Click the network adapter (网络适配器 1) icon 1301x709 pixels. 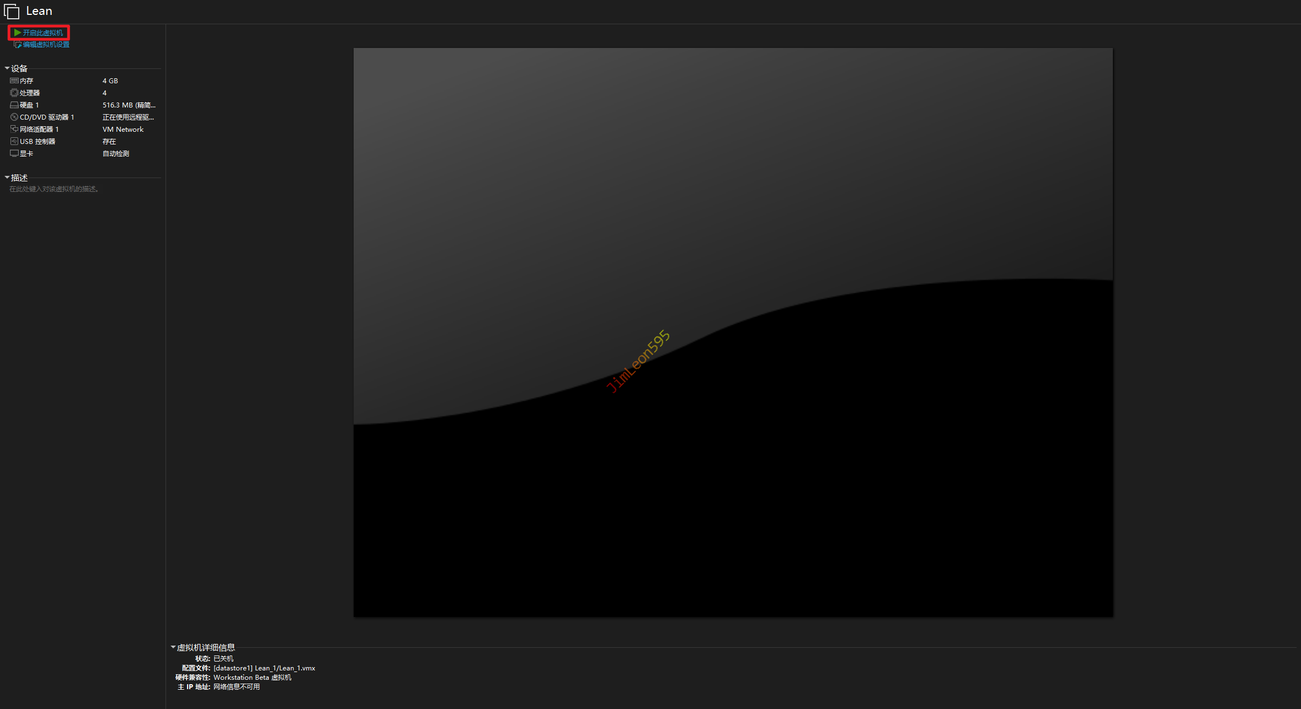pos(14,130)
